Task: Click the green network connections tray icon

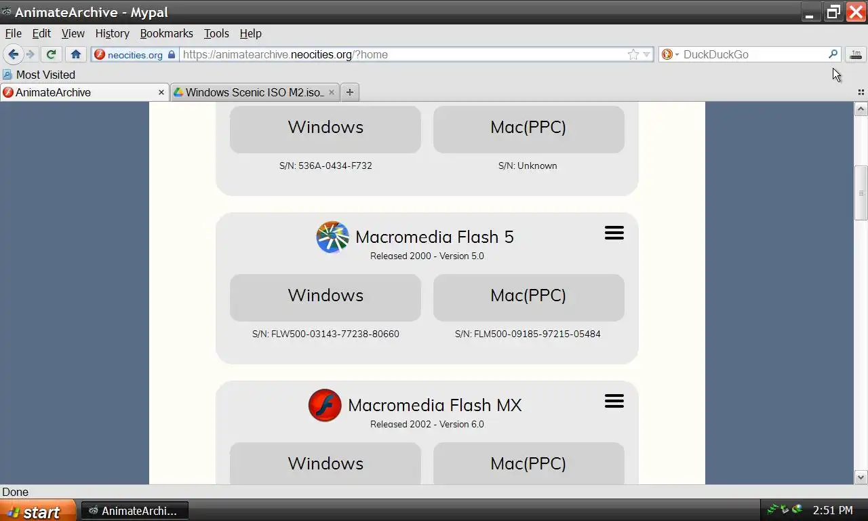Action: click(x=772, y=509)
